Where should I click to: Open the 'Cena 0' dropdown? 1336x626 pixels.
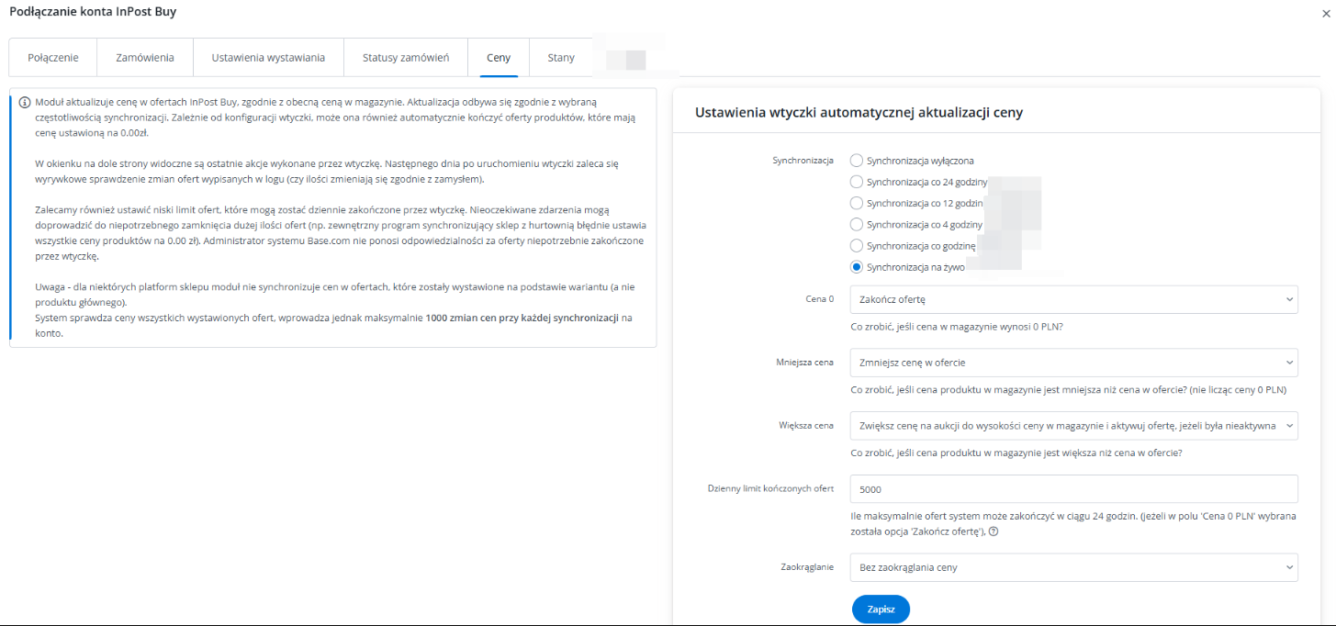(1073, 299)
